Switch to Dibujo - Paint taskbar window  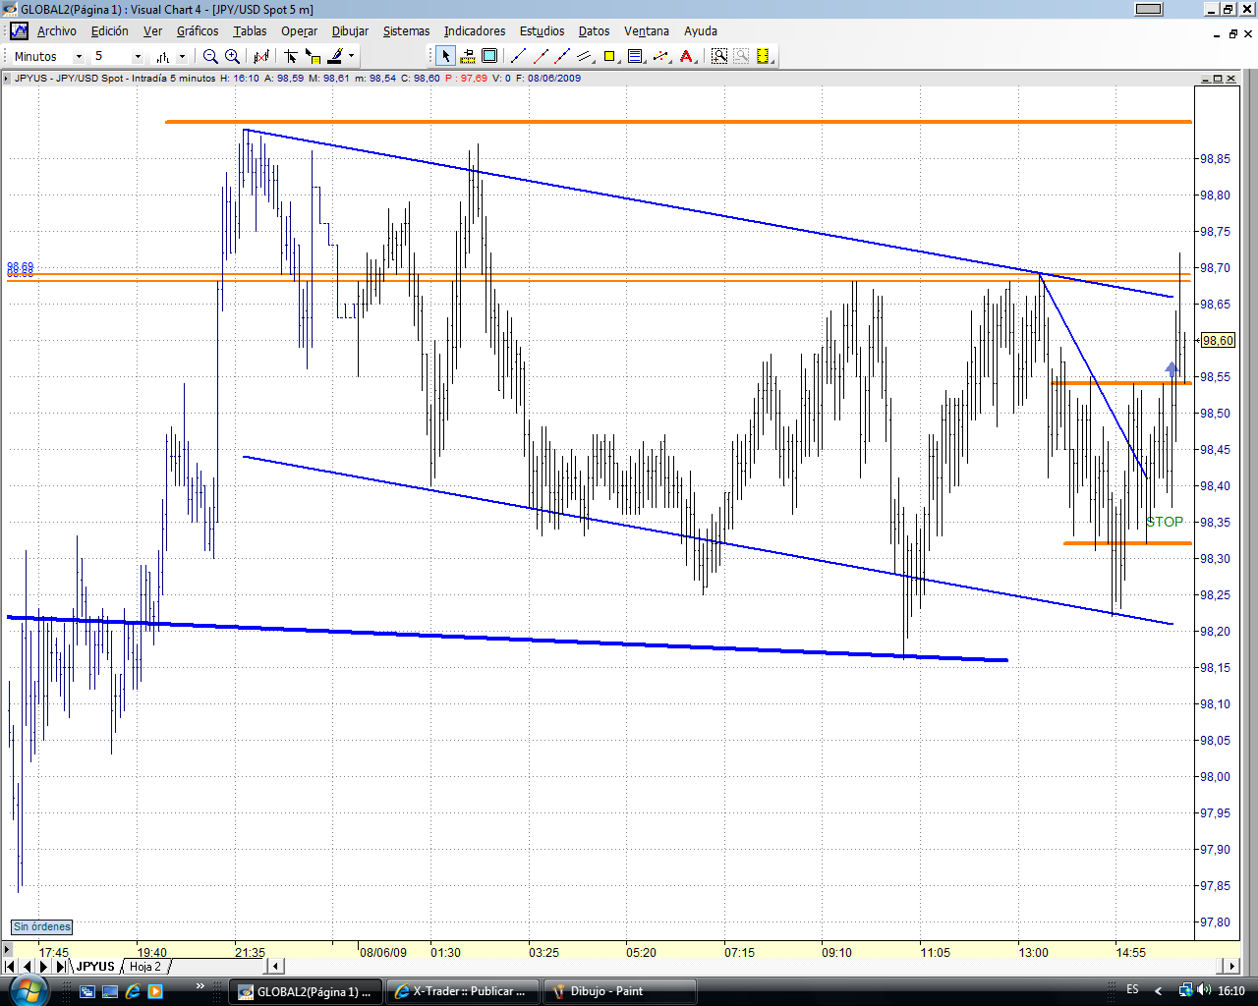tap(620, 991)
